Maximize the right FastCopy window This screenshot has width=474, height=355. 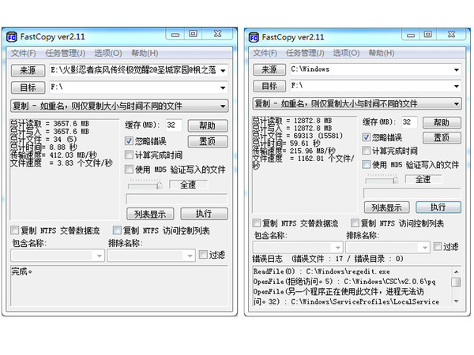[x=427, y=35]
